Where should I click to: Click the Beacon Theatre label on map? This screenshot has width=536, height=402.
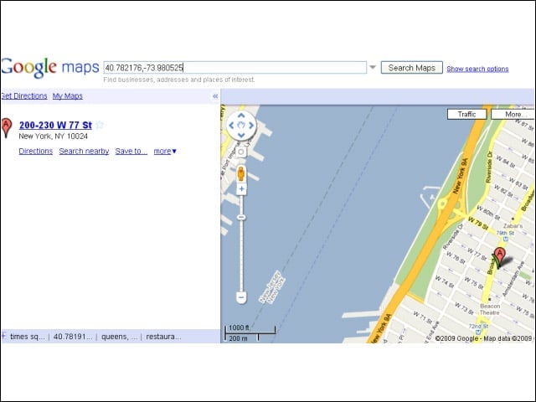[490, 309]
